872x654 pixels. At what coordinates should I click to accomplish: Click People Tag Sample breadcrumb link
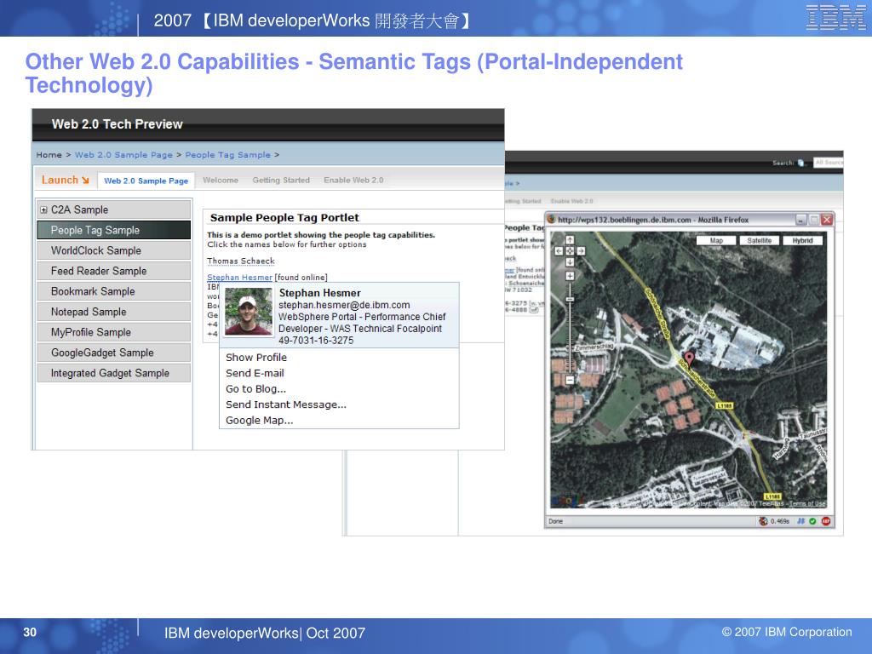tap(227, 155)
